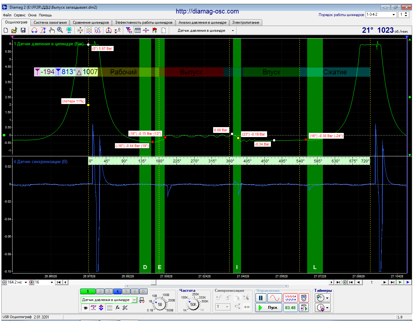Expand the second timer dropdown
Image resolution: width=416 pixels, height=321 pixels.
(x=327, y=308)
